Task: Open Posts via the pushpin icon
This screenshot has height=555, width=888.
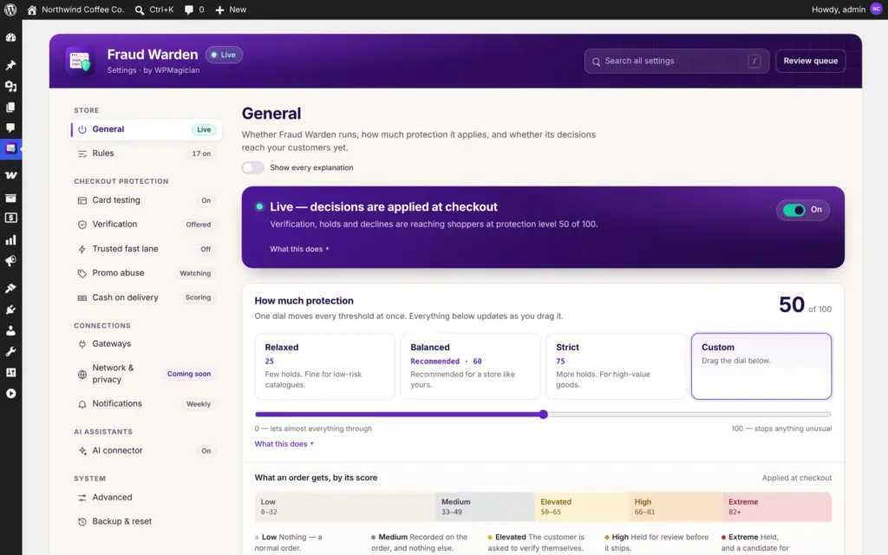Action: [x=10, y=65]
